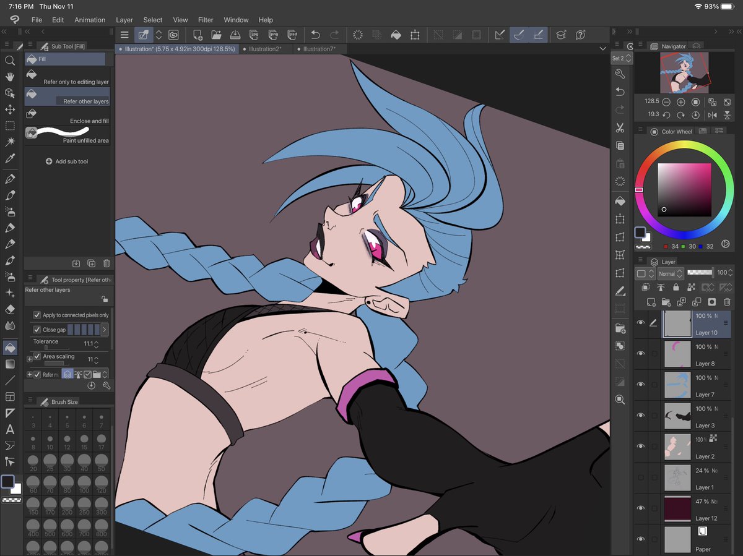The width and height of the screenshot is (743, 556).
Task: Toggle the Area scaling checkbox
Action: (37, 357)
